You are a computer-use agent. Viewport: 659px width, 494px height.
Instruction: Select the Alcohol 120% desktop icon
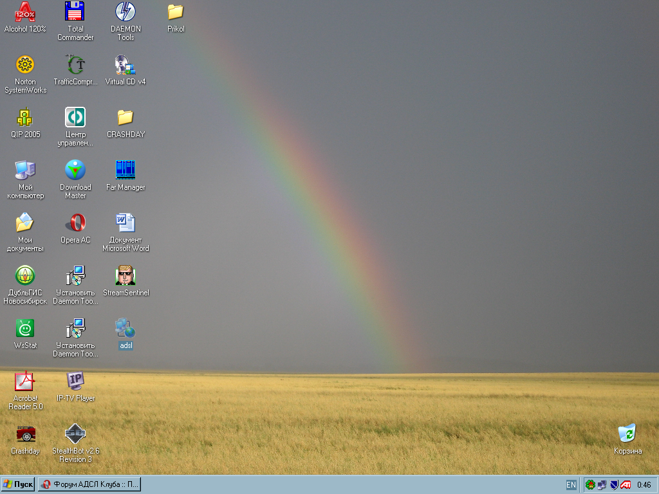click(25, 12)
